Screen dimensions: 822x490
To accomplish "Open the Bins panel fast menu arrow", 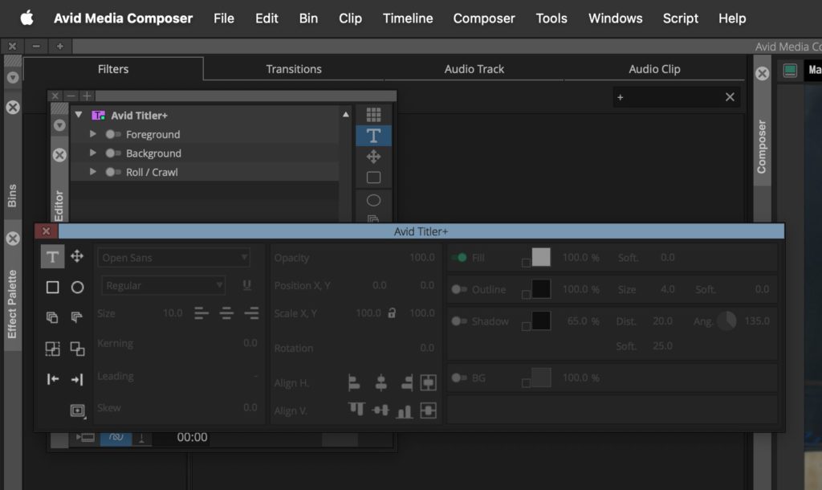I will pyautogui.click(x=13, y=78).
